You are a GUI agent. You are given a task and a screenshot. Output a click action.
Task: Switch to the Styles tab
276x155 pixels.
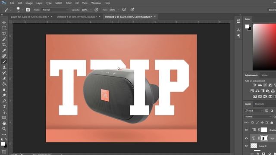coord(264,75)
